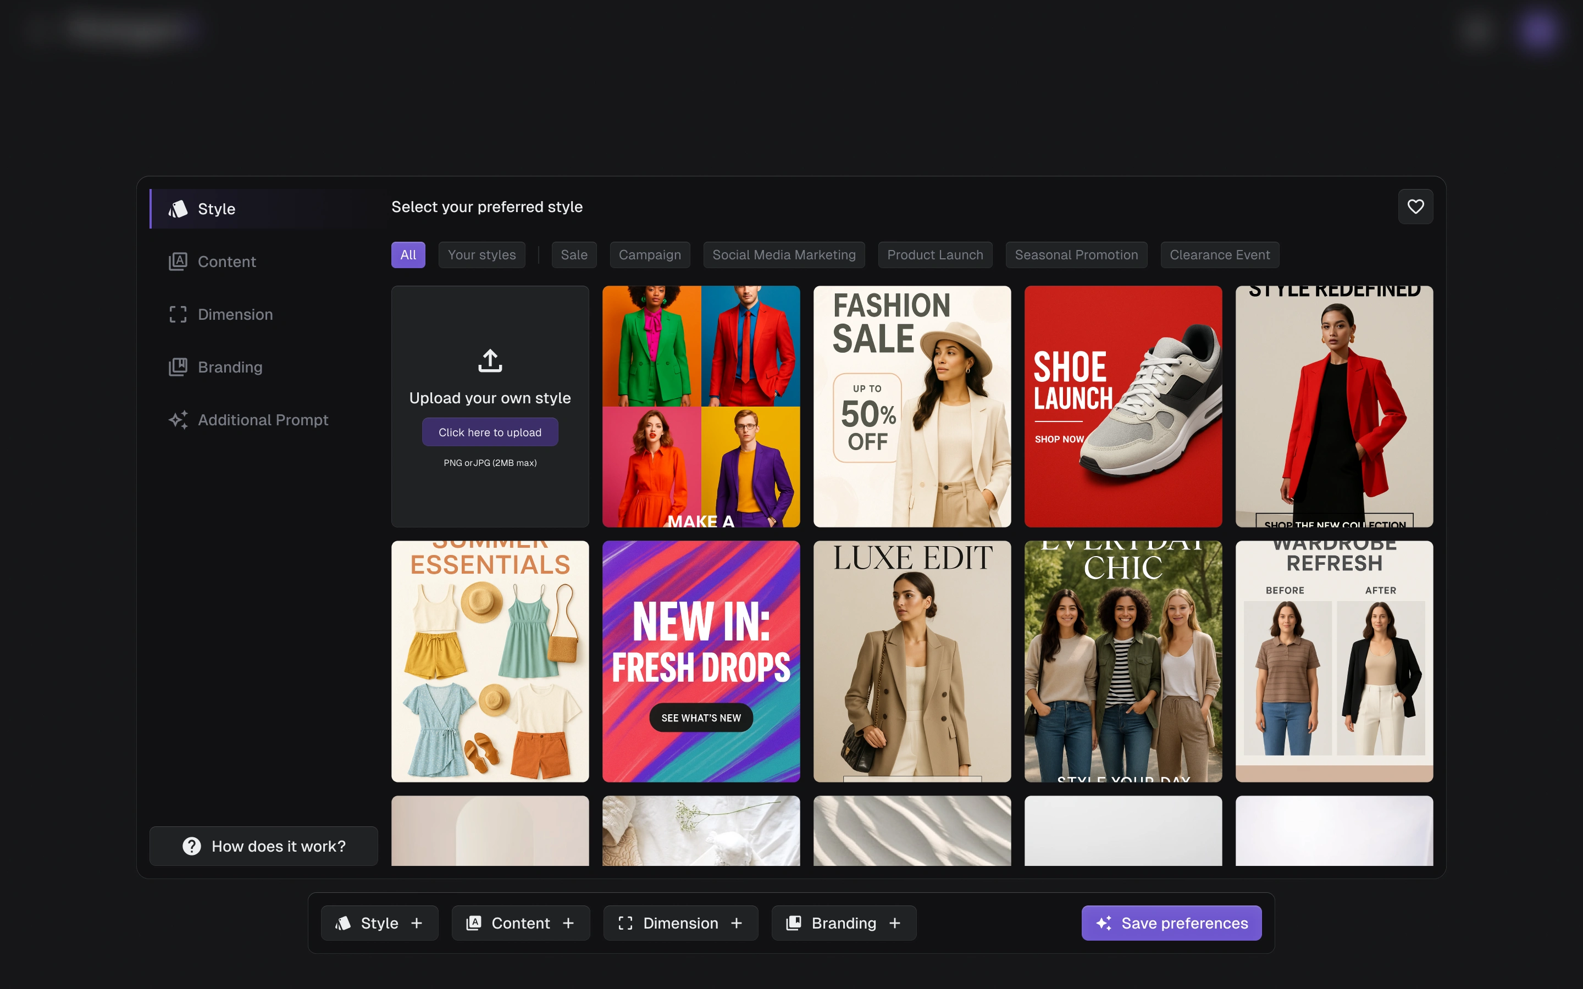Viewport: 1583px width, 989px height.
Task: Pick the New In: Fresh Drops template
Action: click(x=701, y=662)
